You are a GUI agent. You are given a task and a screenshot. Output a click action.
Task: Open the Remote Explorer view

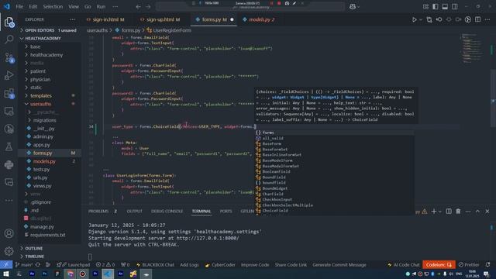[9, 111]
